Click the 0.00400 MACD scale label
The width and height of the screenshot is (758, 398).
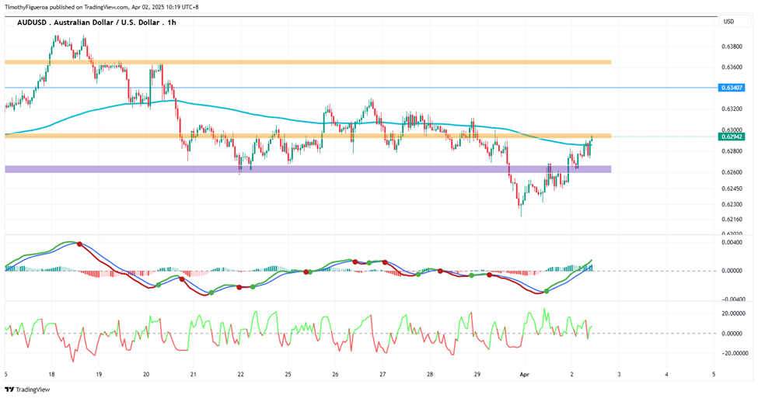tap(732, 243)
